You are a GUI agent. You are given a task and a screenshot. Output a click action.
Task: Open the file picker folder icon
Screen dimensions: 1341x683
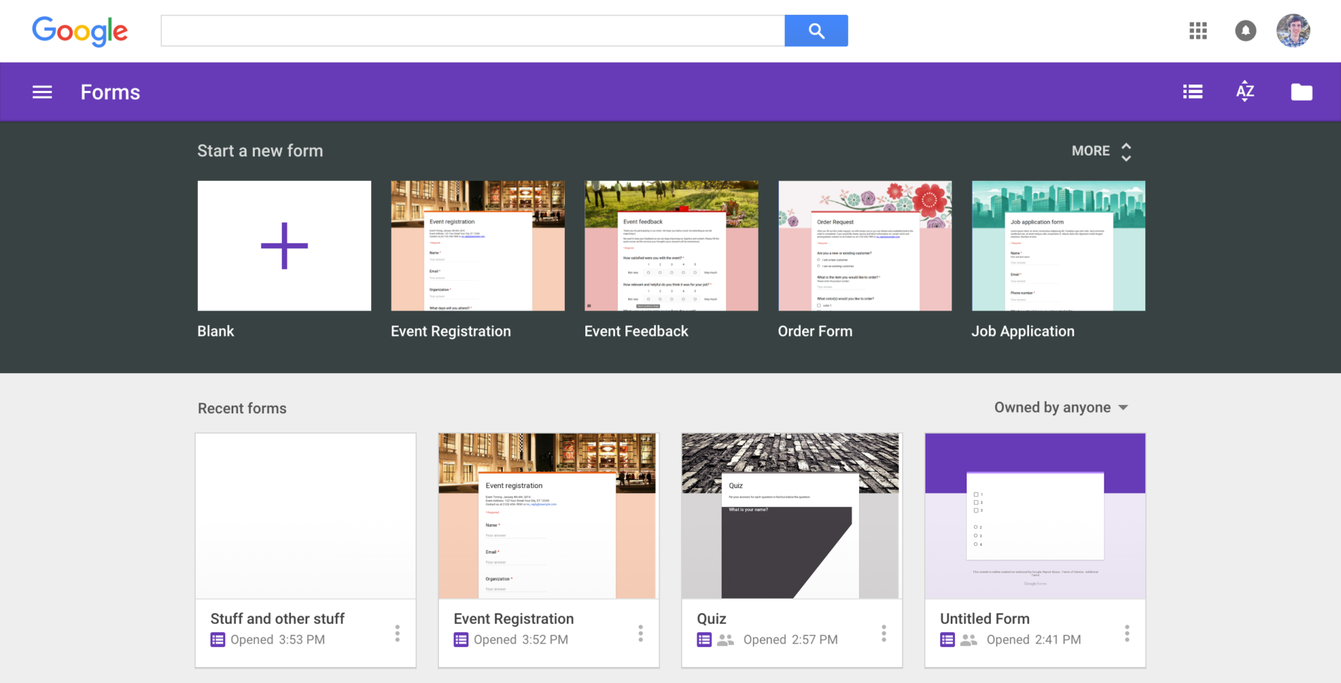tap(1301, 92)
